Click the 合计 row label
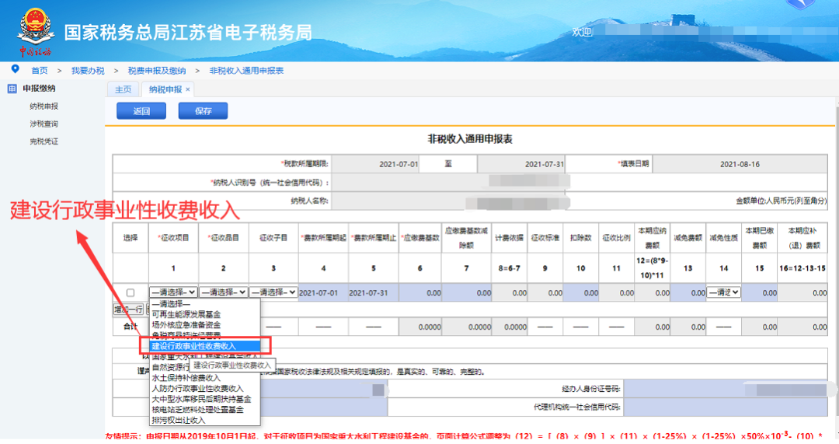This screenshot has height=444, width=839. tap(130, 327)
